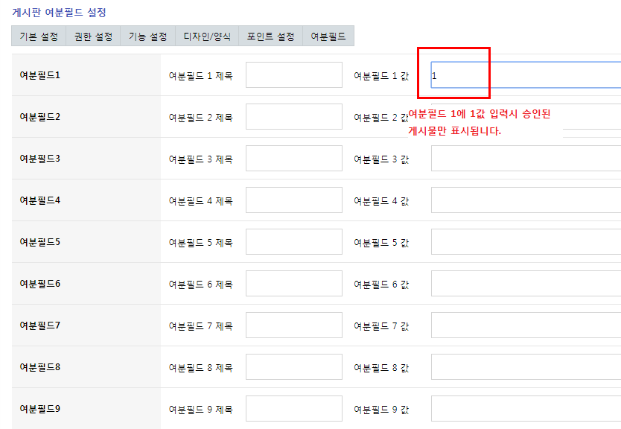Open the 기본 설정 tab

pyautogui.click(x=39, y=36)
